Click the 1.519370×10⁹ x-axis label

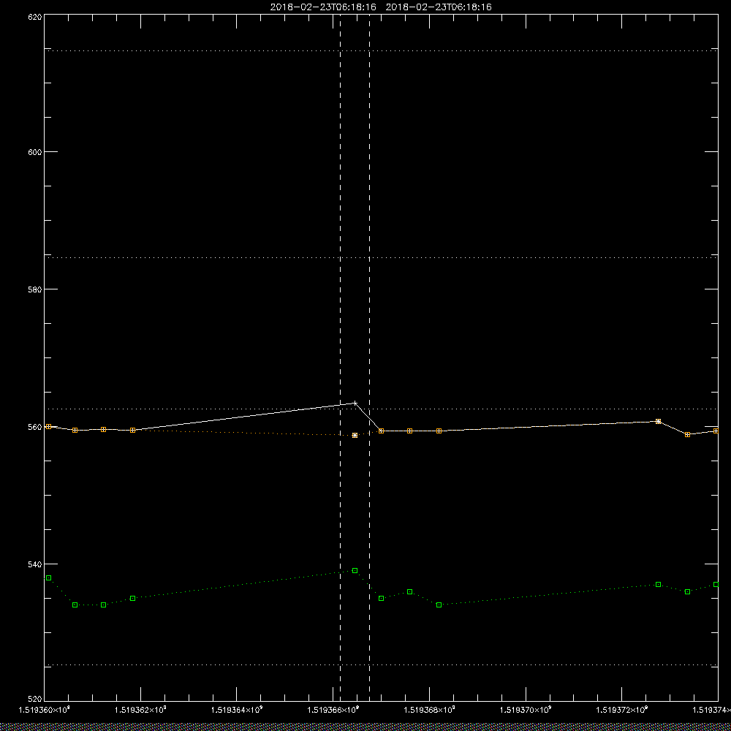point(526,710)
